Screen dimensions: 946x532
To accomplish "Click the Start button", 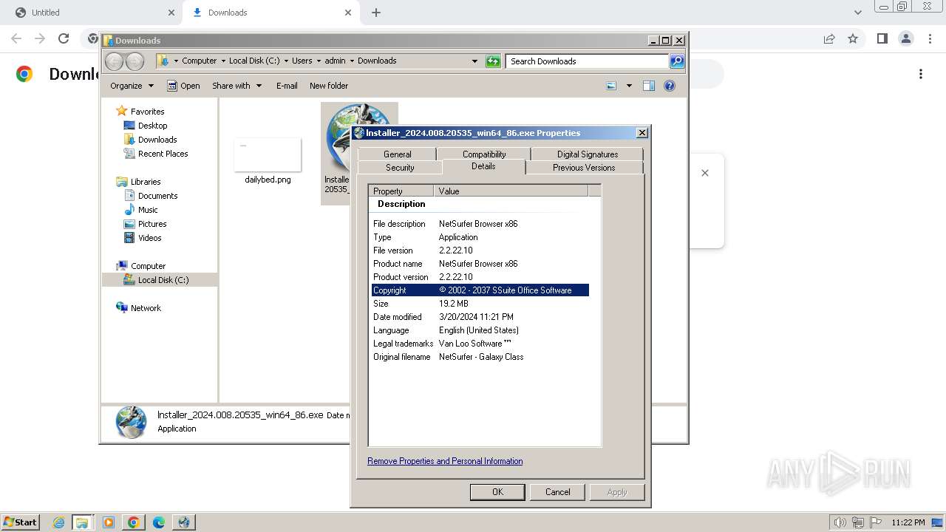I will 20,522.
